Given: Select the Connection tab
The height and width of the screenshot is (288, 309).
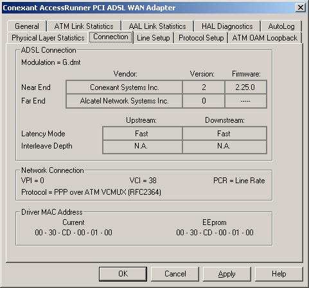Looking at the screenshot, I should (110, 37).
